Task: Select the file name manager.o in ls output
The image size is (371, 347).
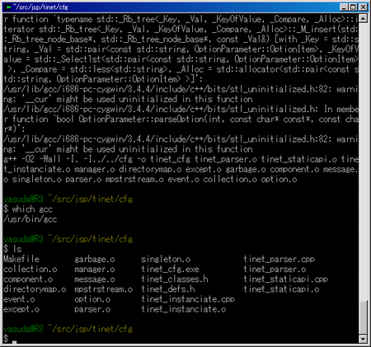Action: click(x=95, y=270)
